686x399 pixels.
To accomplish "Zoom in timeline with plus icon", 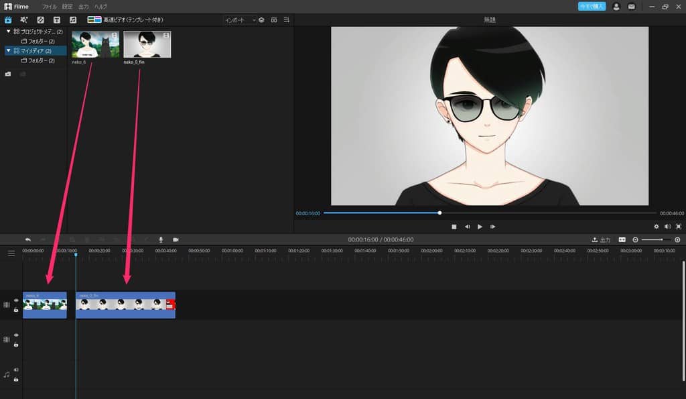I will pyautogui.click(x=677, y=239).
